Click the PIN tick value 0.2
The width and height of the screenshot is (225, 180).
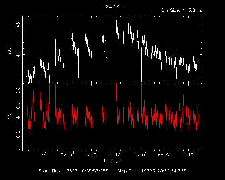click(18, 134)
